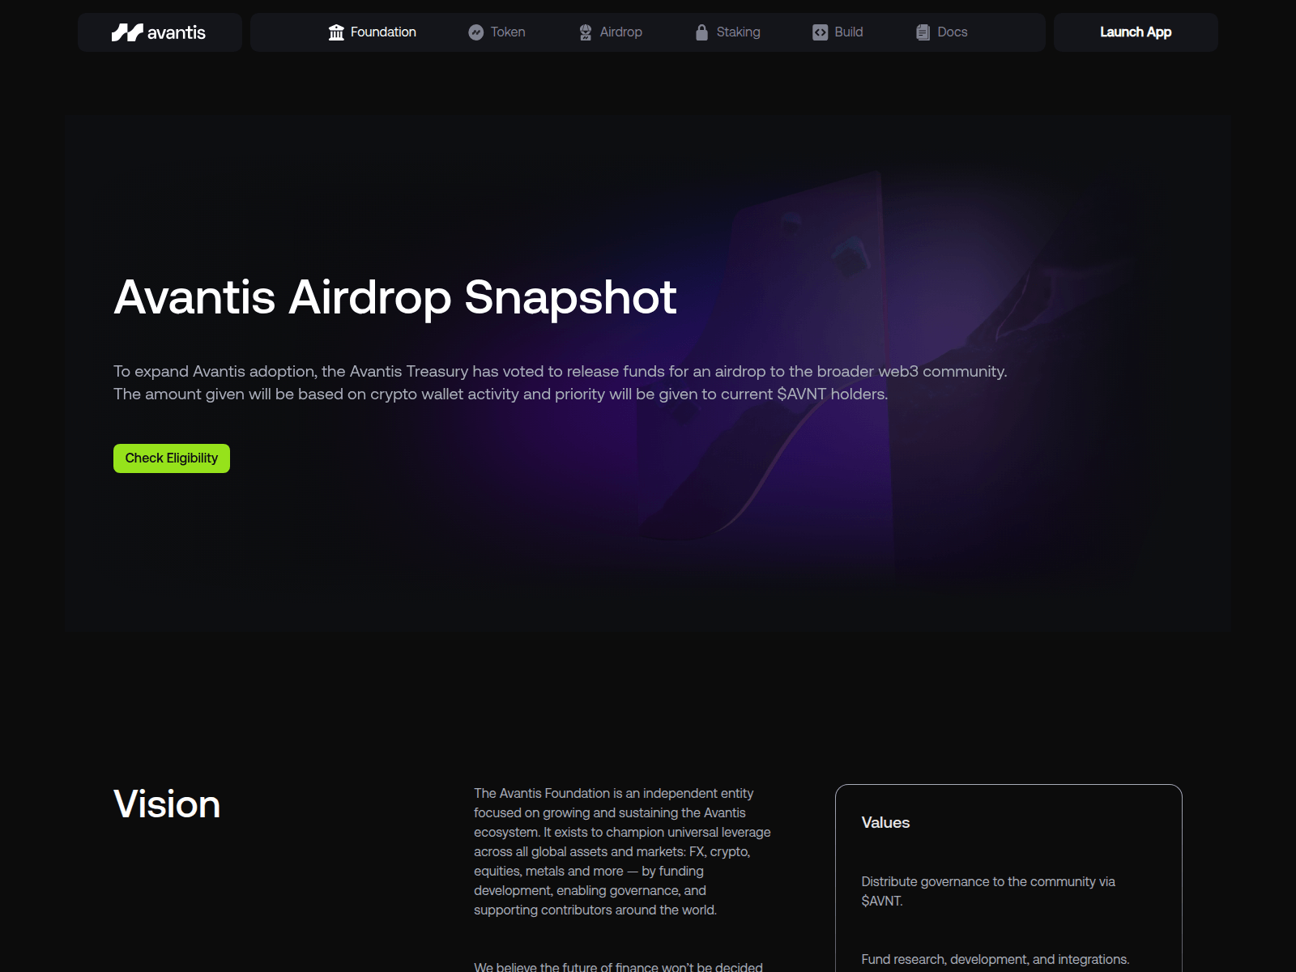
Task: Click the Avantis logo mark
Action: [128, 32]
